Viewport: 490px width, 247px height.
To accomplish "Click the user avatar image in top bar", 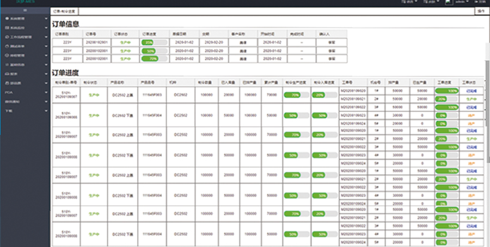I will pos(450,2).
